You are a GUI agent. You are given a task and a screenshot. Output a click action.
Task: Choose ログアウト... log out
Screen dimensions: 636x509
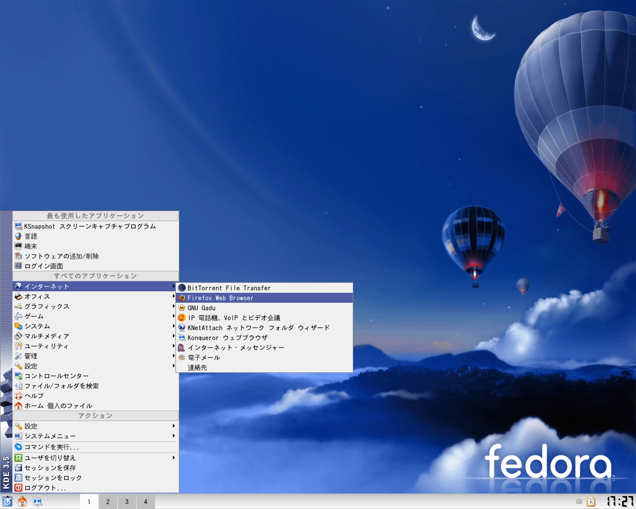pos(95,488)
